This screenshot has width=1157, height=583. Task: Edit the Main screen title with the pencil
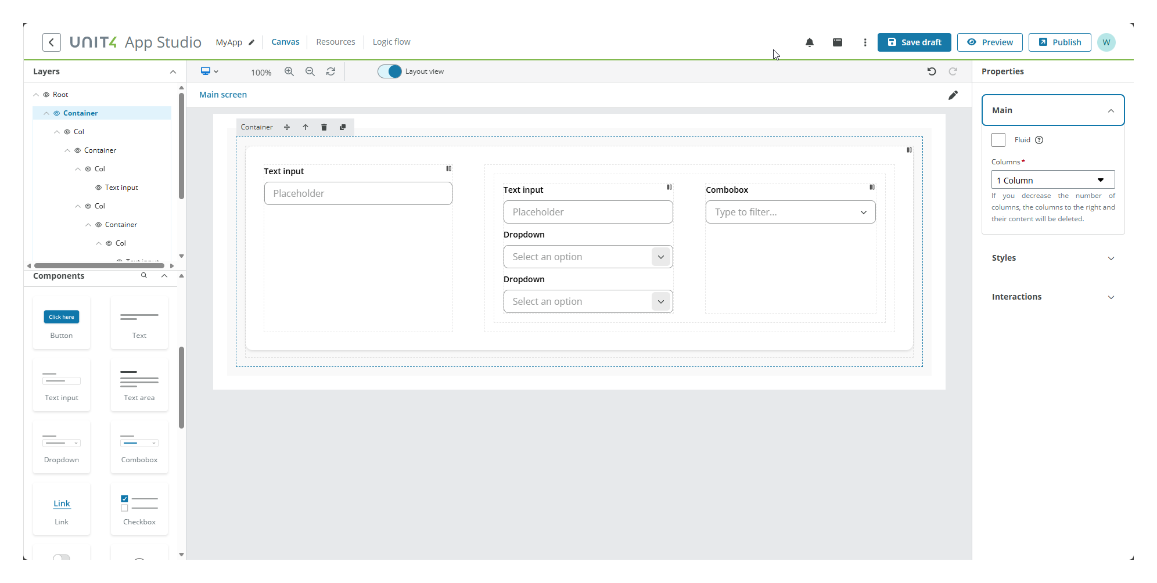click(953, 95)
